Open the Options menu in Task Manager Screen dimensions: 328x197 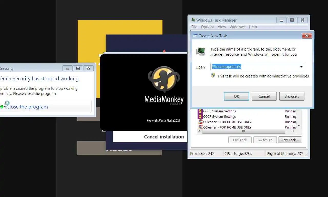click(x=207, y=27)
